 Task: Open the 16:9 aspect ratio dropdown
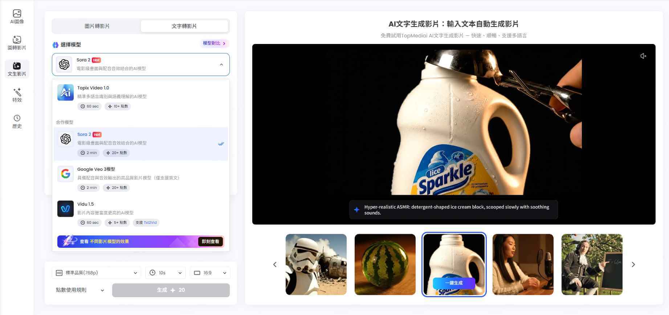pos(210,273)
